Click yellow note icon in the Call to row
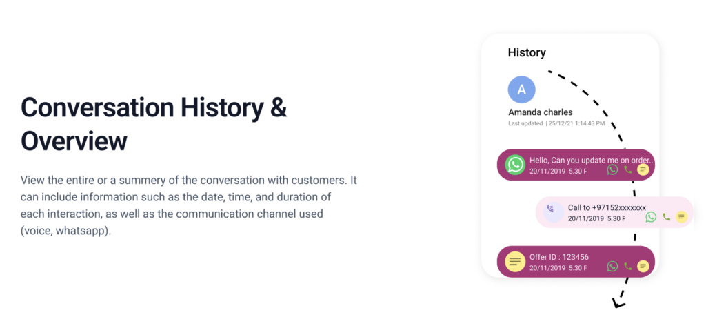The image size is (706, 330). point(682,216)
